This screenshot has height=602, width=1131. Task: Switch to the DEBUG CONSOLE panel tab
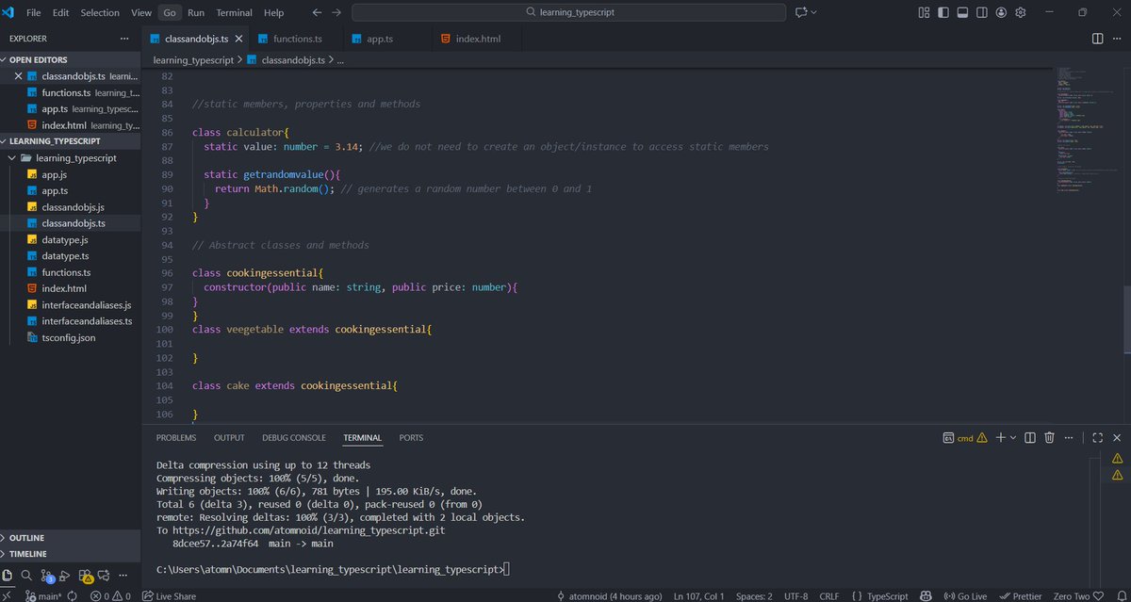pos(293,437)
